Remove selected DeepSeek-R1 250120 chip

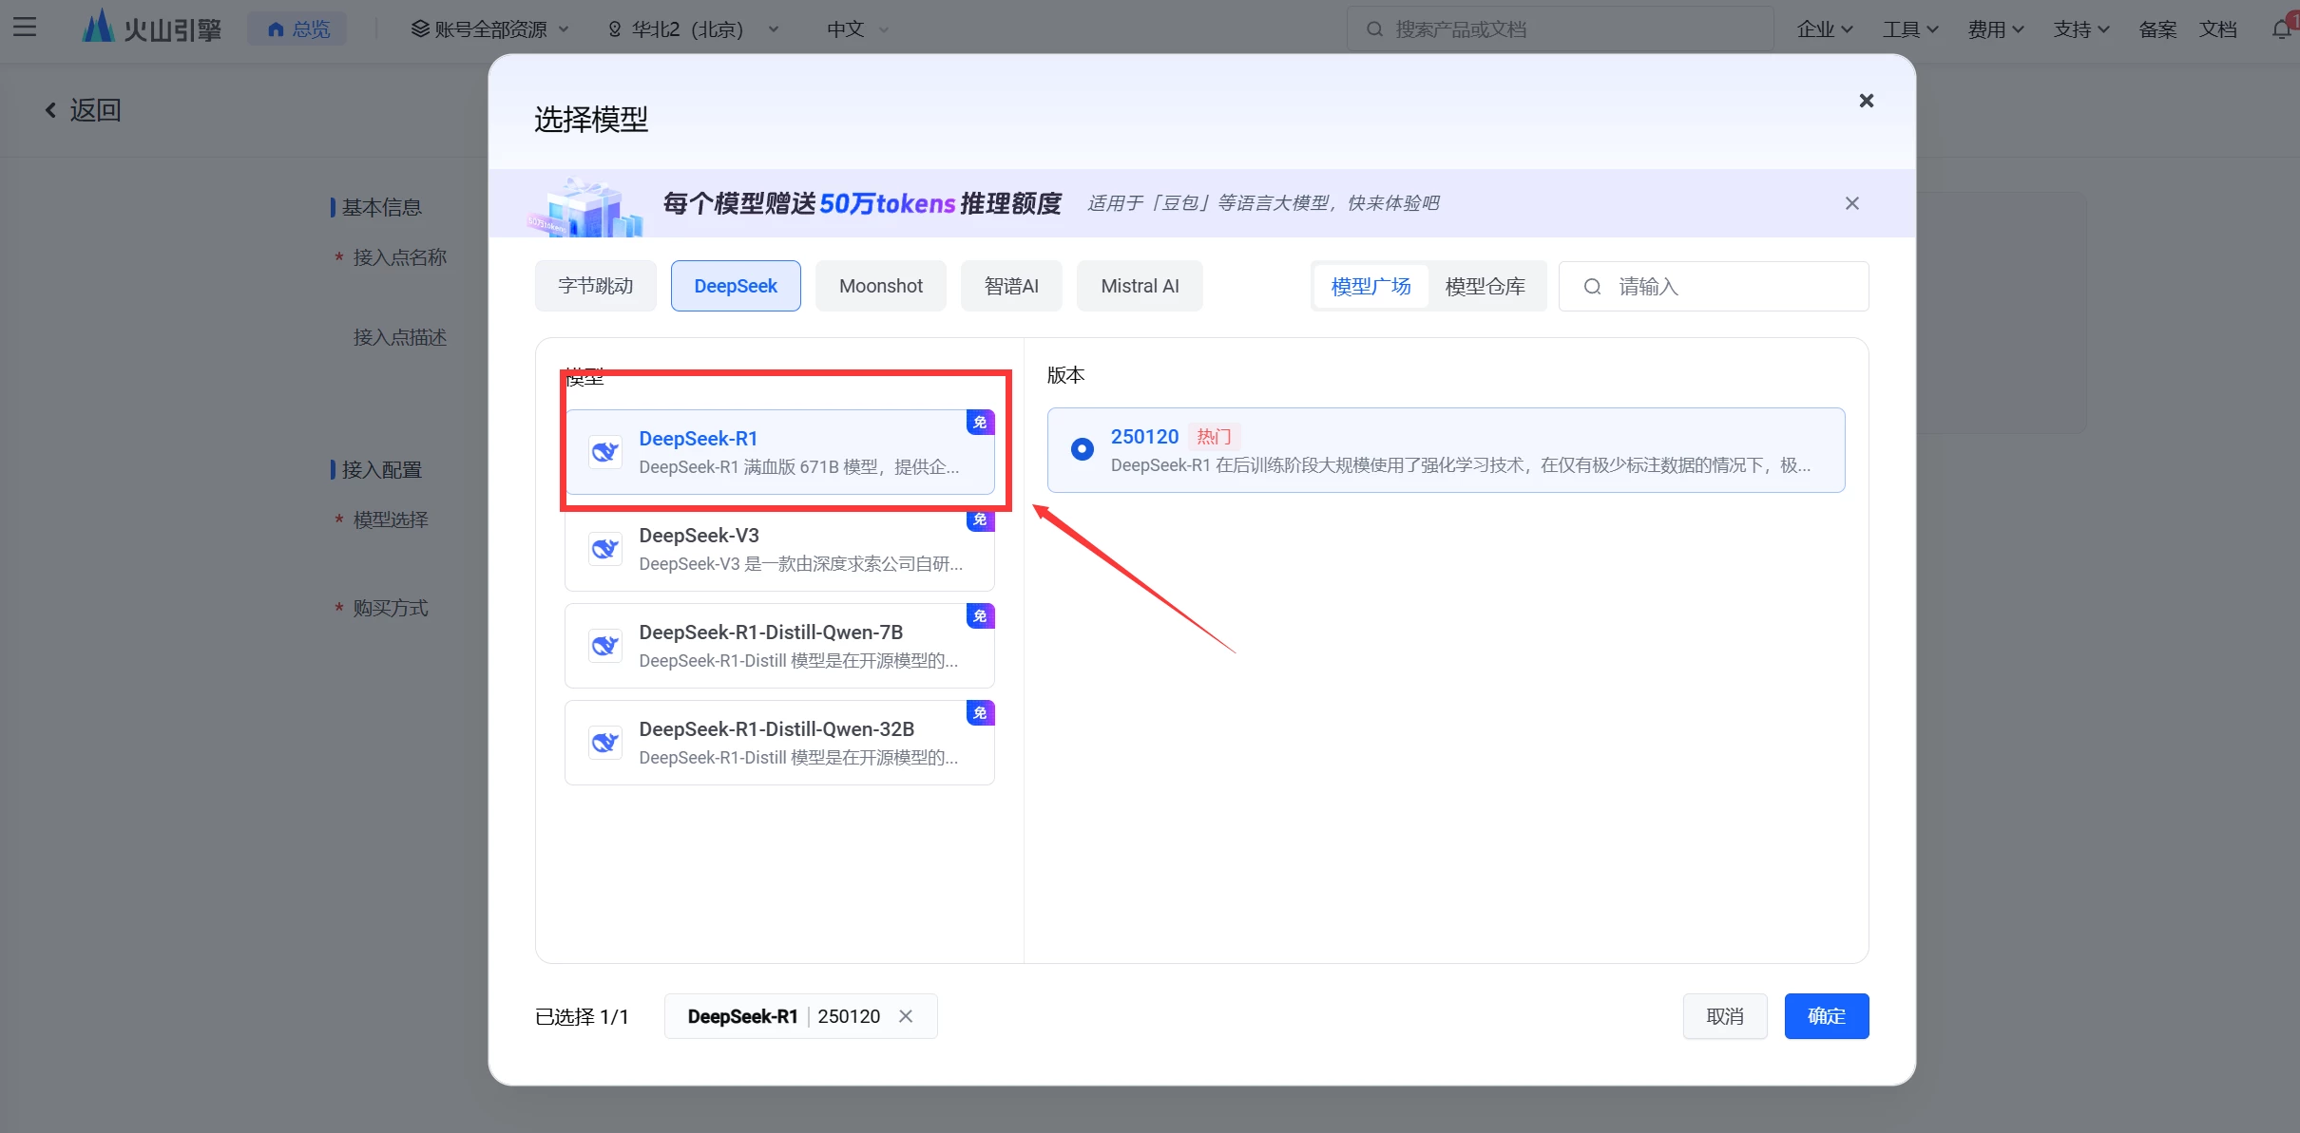[x=906, y=1016]
